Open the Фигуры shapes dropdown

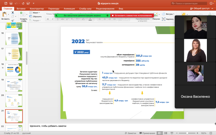click(168, 14)
